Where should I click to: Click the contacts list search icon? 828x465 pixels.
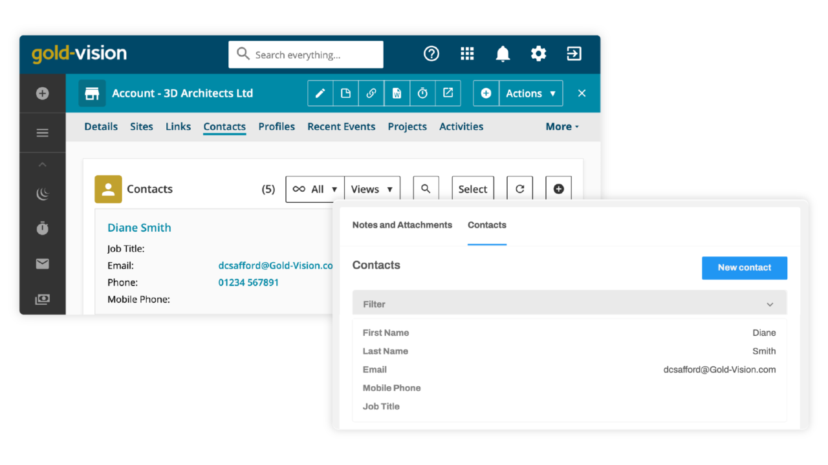[x=426, y=189]
